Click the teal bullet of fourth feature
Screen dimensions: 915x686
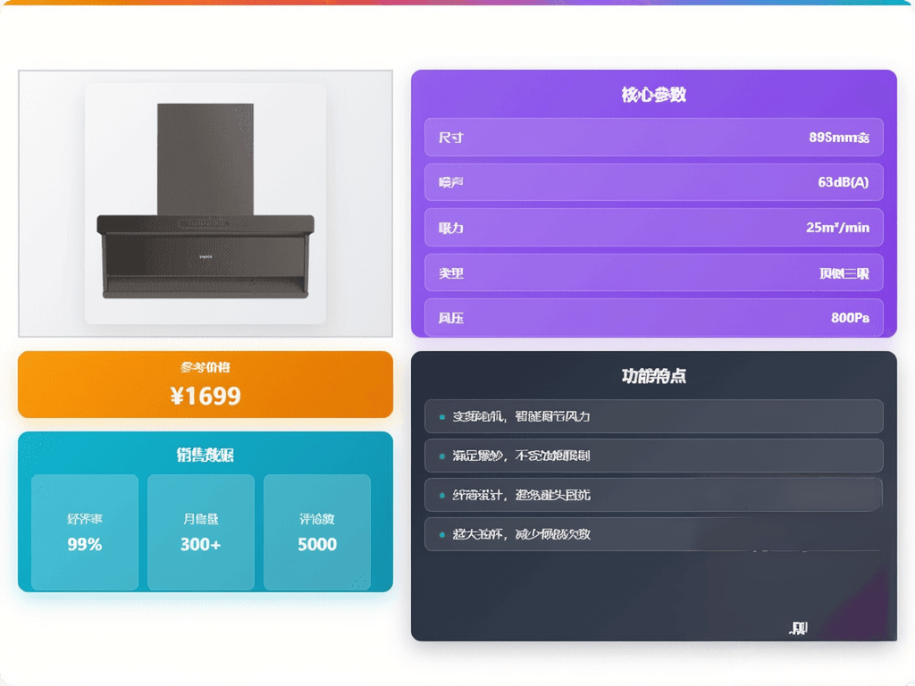441,534
